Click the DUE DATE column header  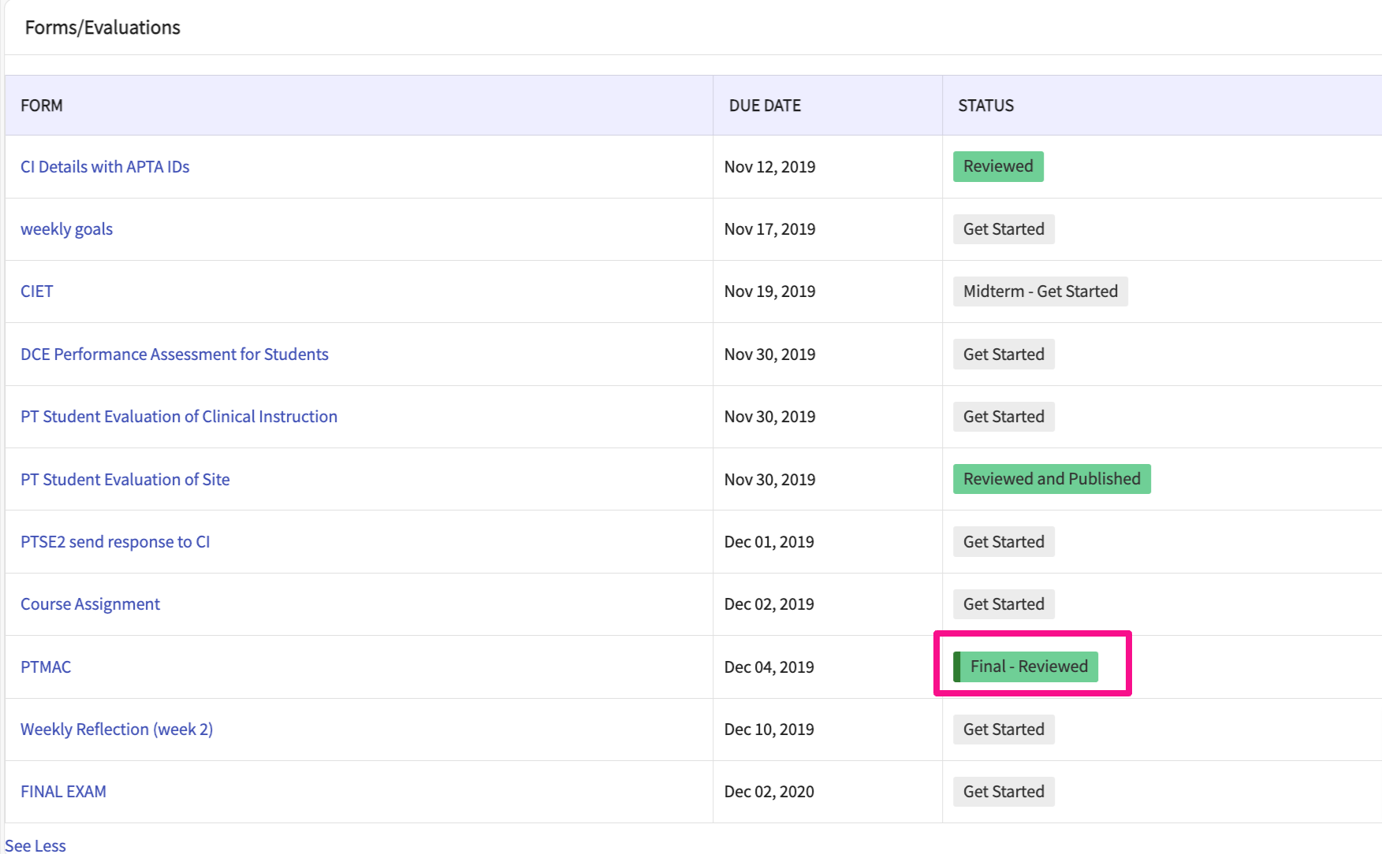point(765,106)
